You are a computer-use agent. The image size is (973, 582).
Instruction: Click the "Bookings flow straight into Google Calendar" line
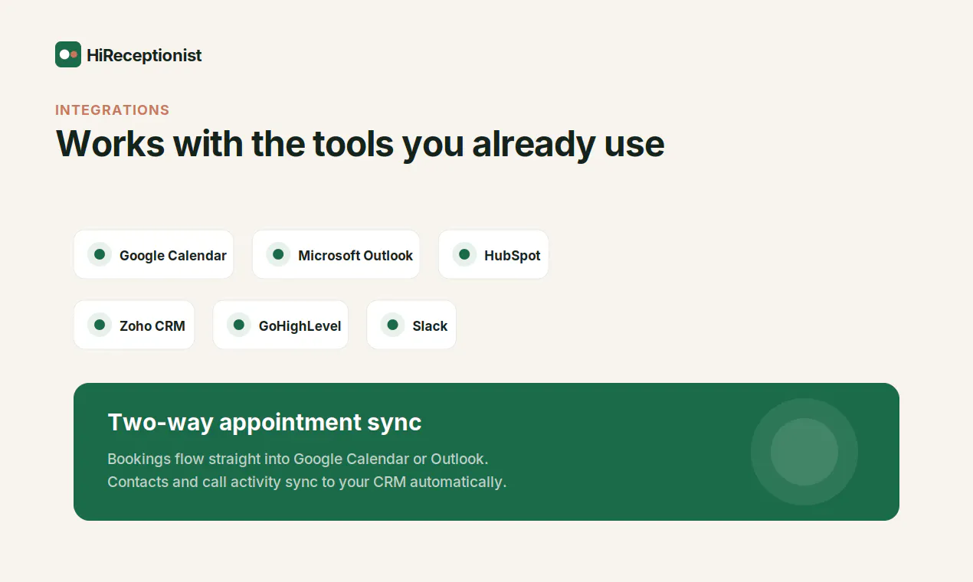[x=298, y=459]
